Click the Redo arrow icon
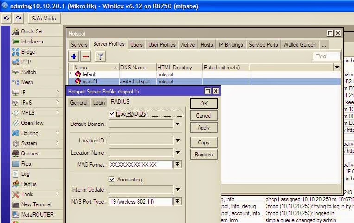 click(19, 18)
